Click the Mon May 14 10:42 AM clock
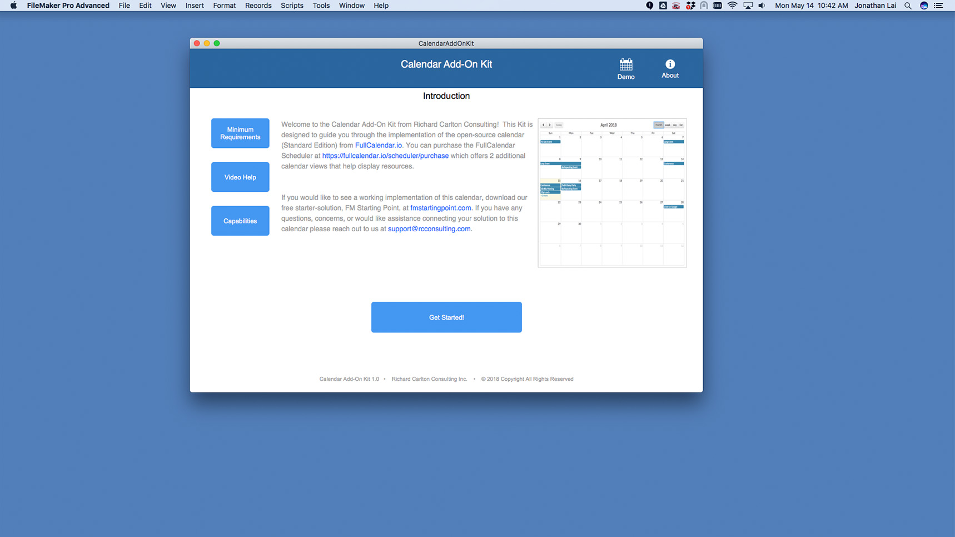 click(811, 6)
